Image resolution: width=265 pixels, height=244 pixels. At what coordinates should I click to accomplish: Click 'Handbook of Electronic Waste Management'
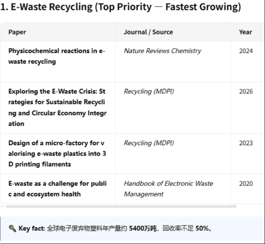(168, 189)
